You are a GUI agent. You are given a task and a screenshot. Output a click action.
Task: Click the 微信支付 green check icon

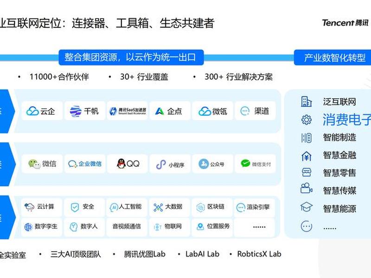coord(245,163)
